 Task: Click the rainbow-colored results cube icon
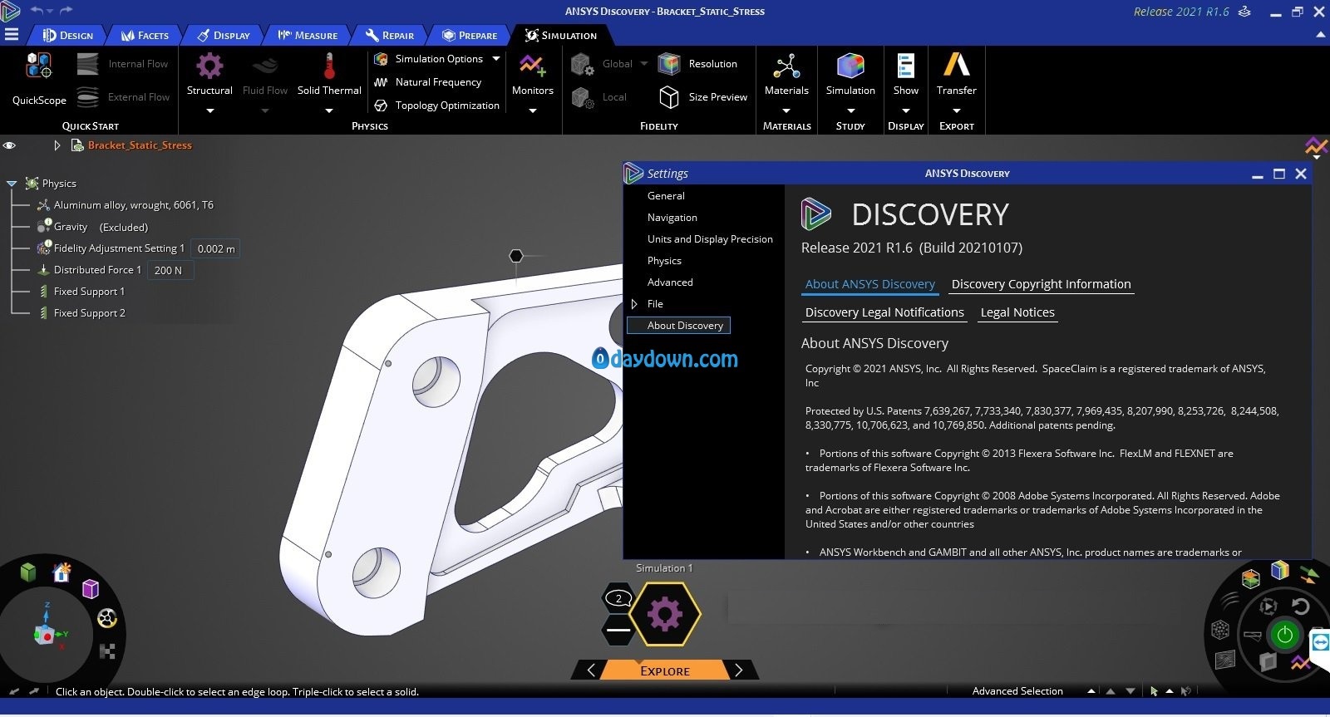click(1280, 570)
